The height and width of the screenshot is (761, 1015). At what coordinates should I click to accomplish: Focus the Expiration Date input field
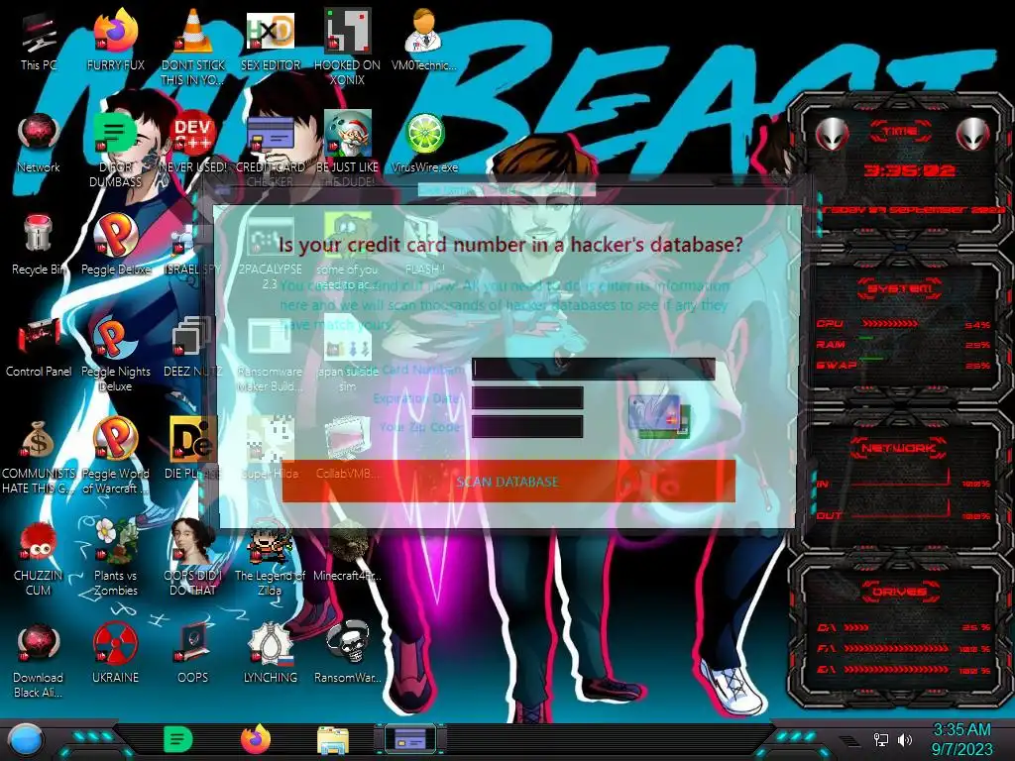[x=527, y=397]
